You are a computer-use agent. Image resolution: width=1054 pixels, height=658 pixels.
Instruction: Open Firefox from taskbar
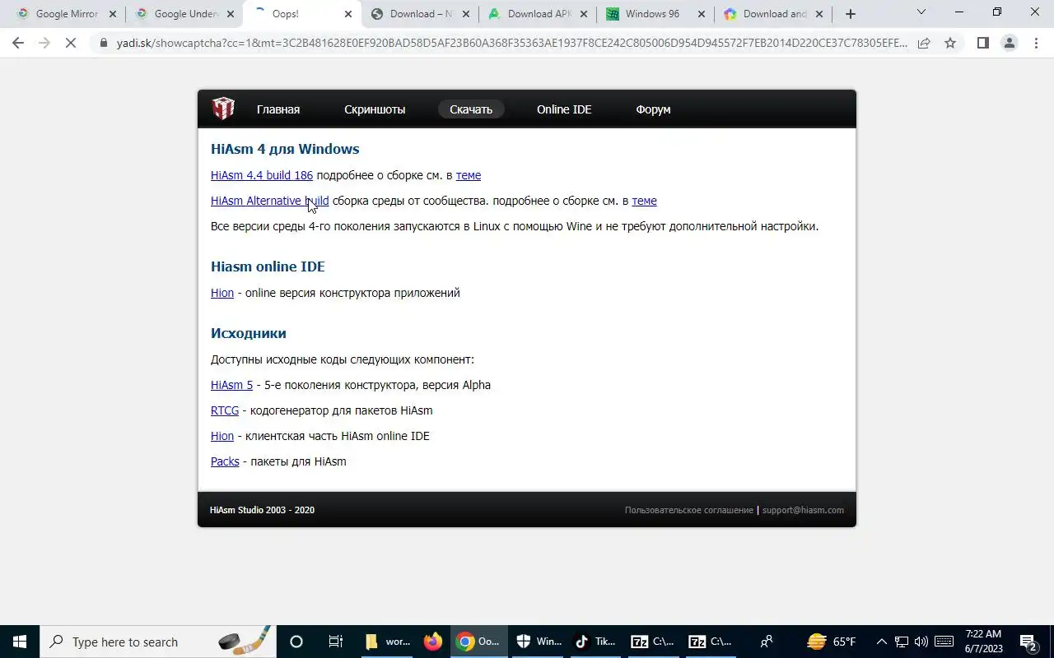coord(432,642)
